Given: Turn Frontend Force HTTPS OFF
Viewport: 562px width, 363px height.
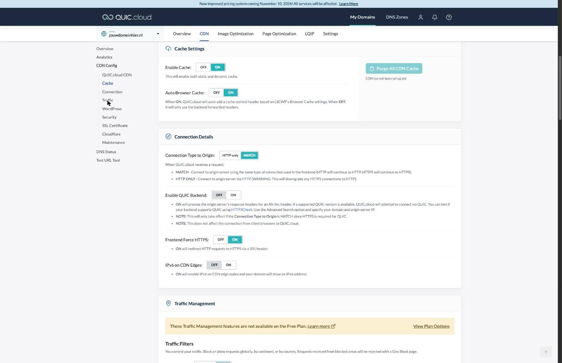Looking at the screenshot, I should click(x=220, y=240).
